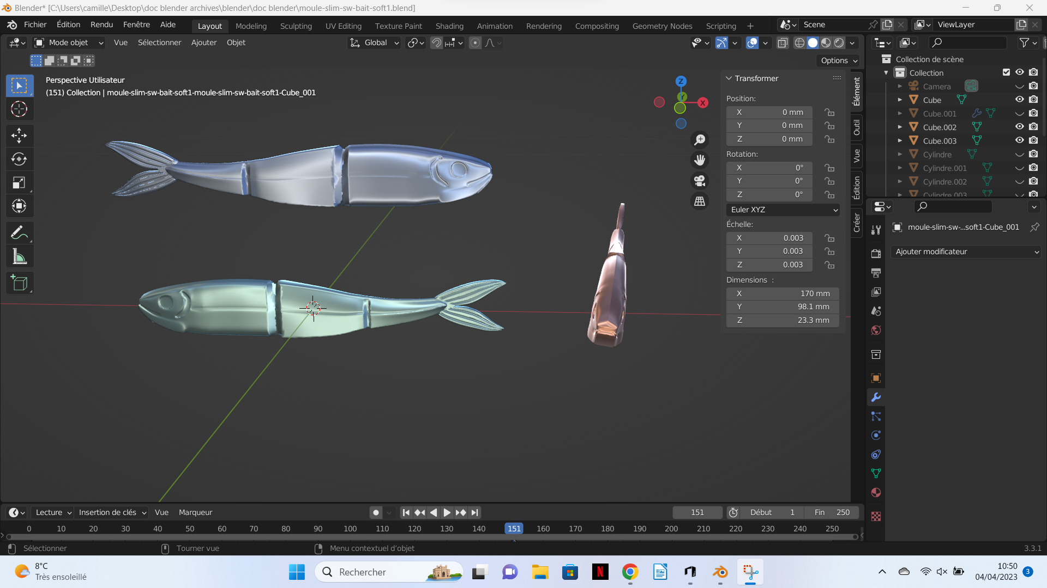Open Insertion de clés dropdown
1047x588 pixels.
click(112, 512)
